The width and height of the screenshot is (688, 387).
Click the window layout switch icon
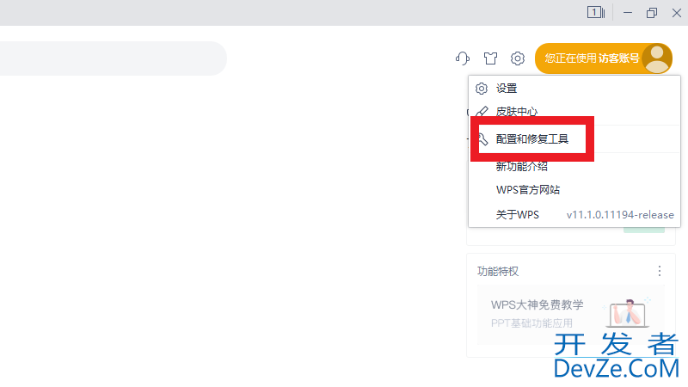595,12
